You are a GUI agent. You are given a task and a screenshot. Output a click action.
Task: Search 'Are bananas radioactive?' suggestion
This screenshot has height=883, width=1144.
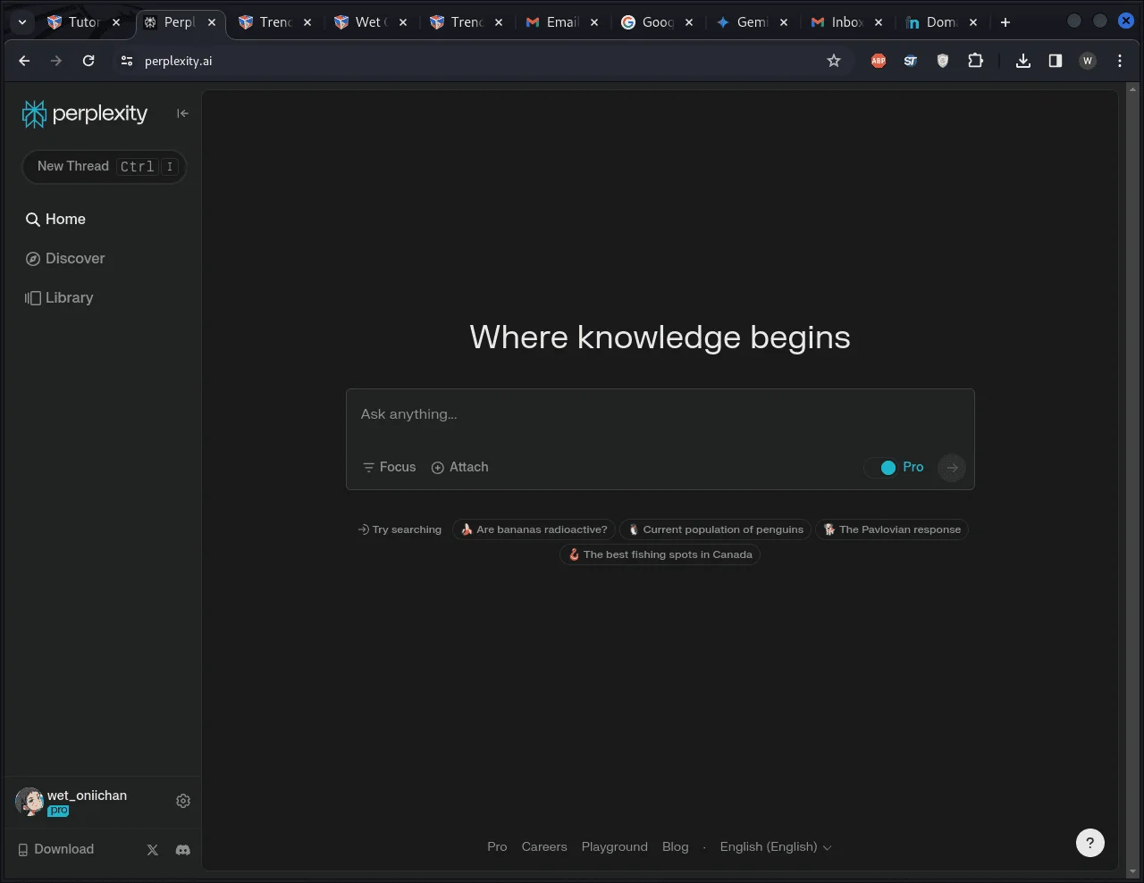(534, 529)
